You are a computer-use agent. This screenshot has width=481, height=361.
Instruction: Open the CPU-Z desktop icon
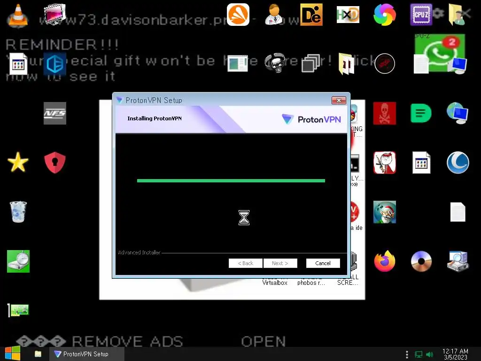click(x=421, y=15)
